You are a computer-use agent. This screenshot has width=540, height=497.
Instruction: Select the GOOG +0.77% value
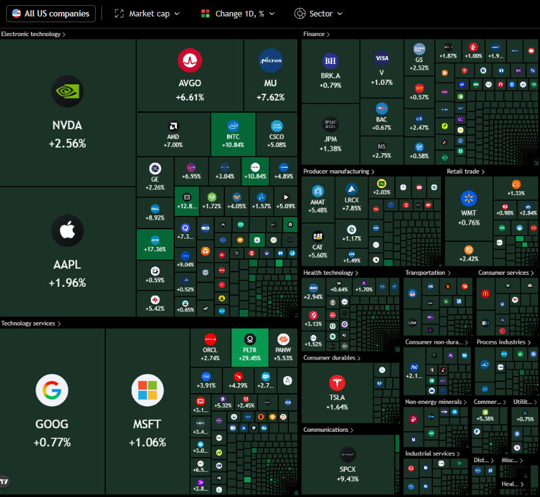(52, 443)
